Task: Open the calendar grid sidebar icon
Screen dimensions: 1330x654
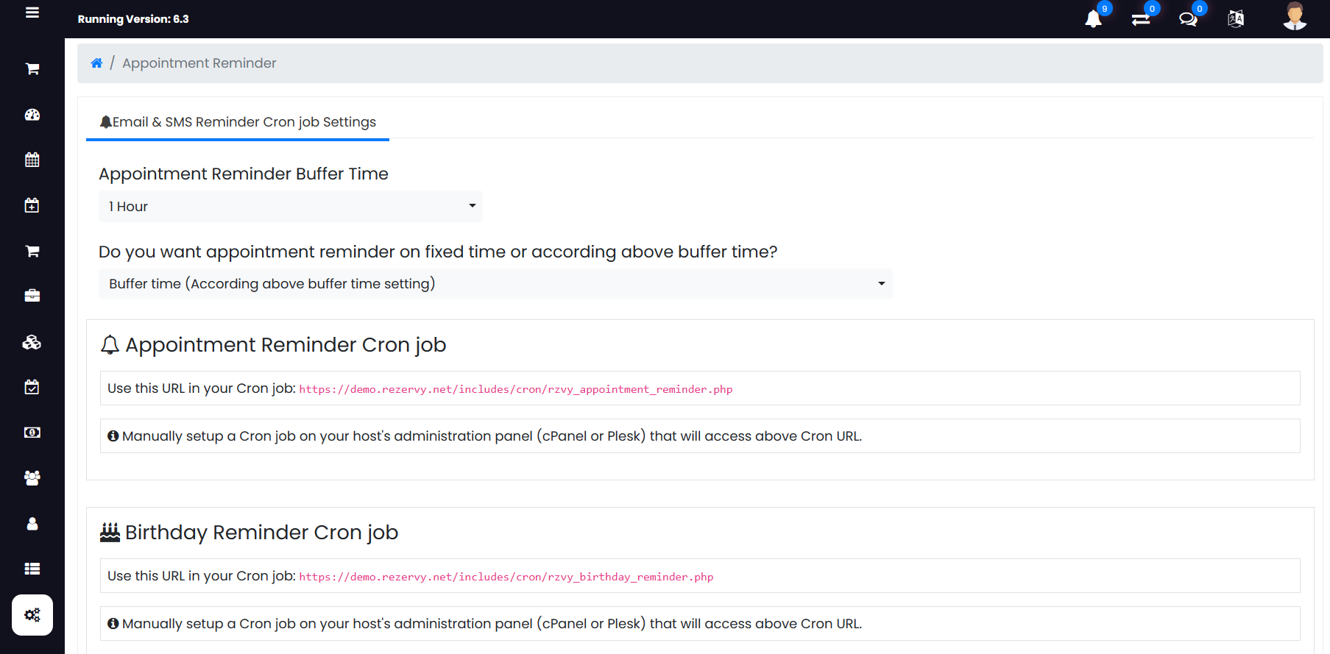Action: click(x=32, y=160)
